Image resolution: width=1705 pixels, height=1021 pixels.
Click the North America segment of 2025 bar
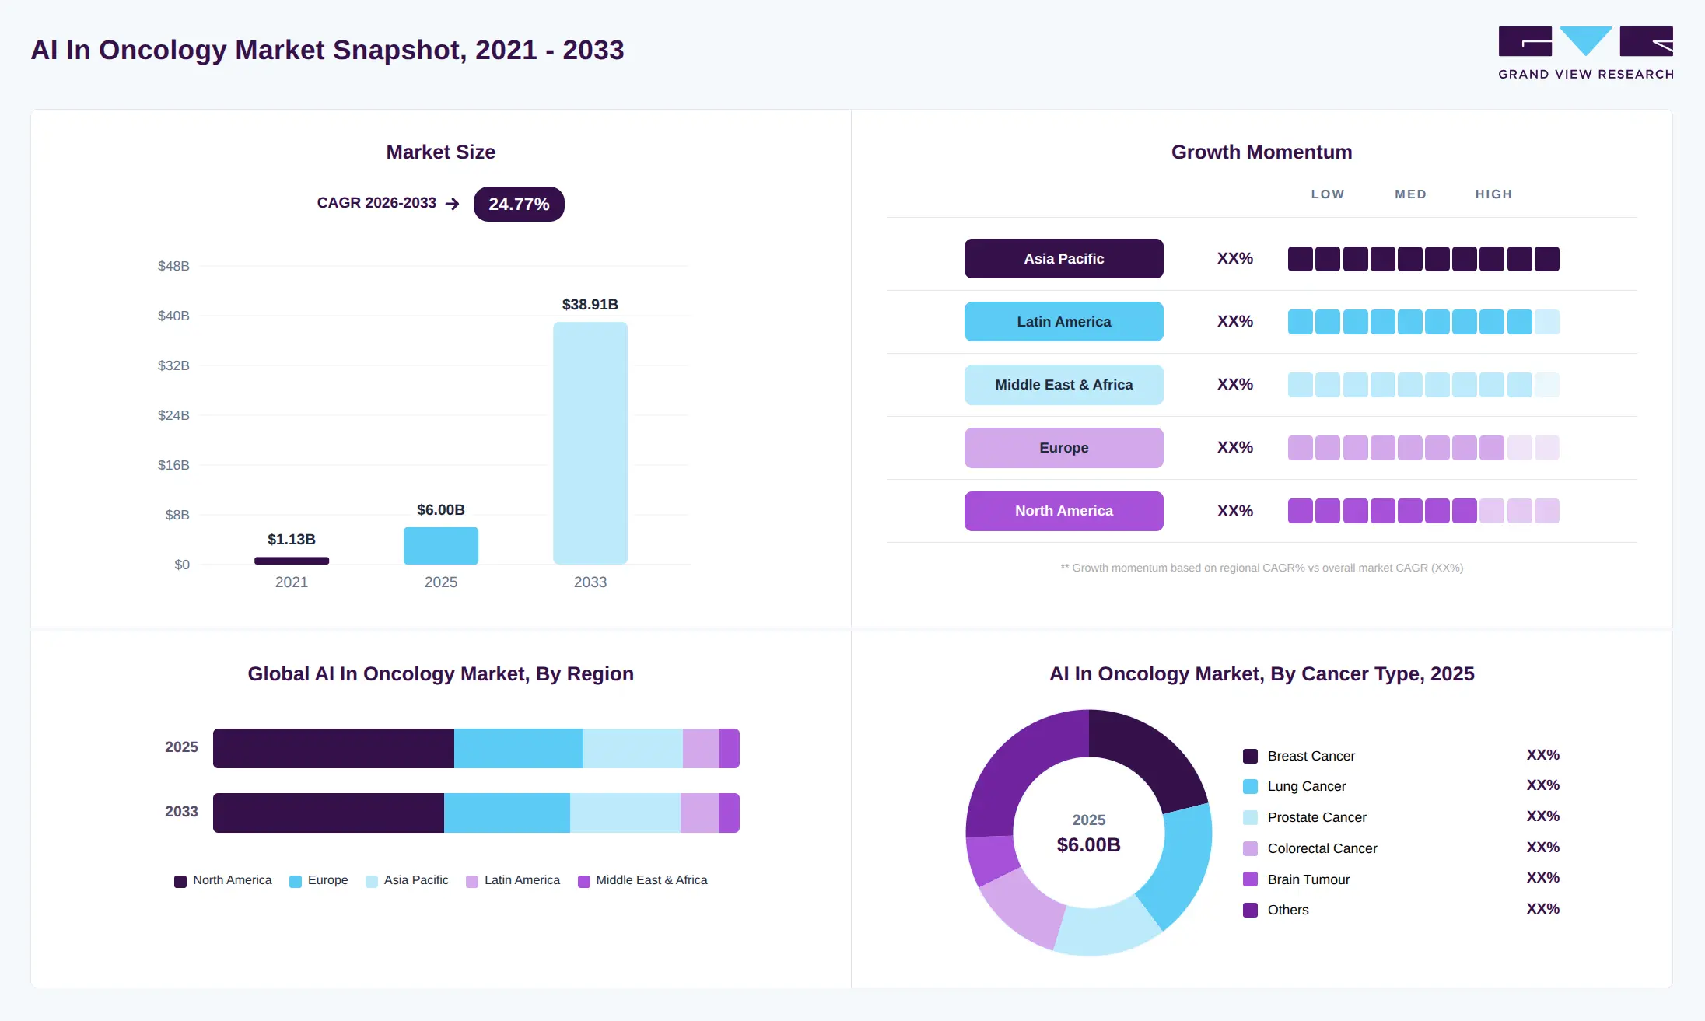tap(334, 748)
